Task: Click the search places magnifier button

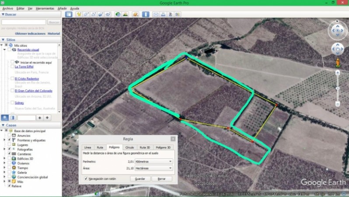Action: click(x=5, y=118)
